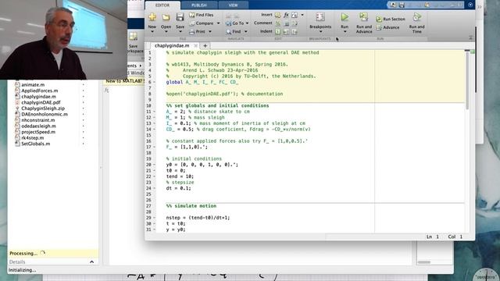500x281 pixels.
Task: Click the green Run arrow
Action: (345, 17)
